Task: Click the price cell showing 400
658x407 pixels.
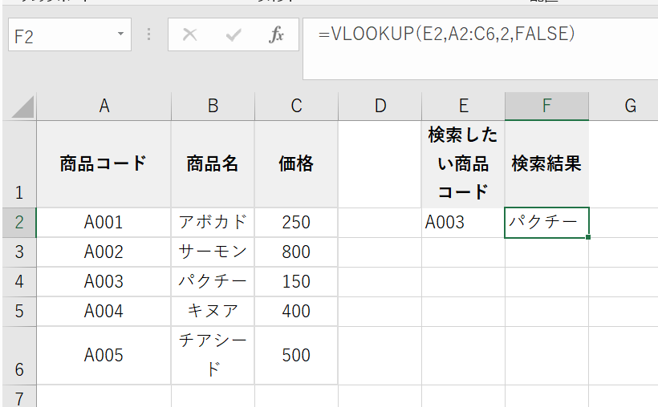Action: 296,311
